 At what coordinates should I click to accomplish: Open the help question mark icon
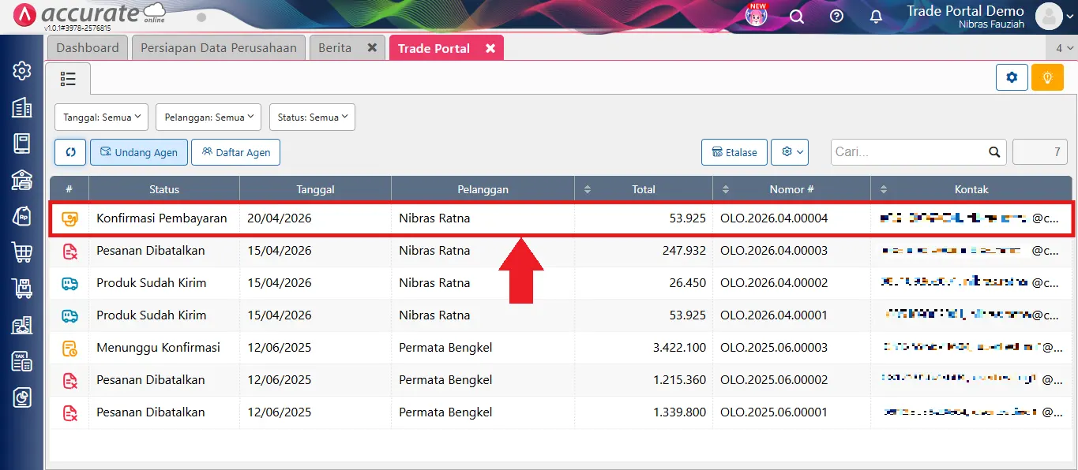click(837, 17)
